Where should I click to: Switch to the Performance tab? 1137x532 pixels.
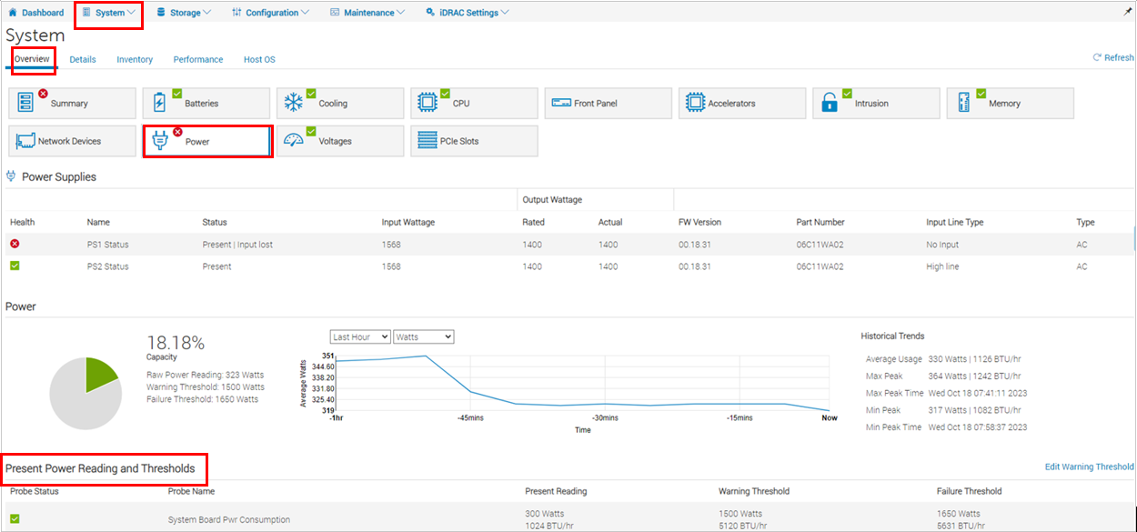pos(198,59)
